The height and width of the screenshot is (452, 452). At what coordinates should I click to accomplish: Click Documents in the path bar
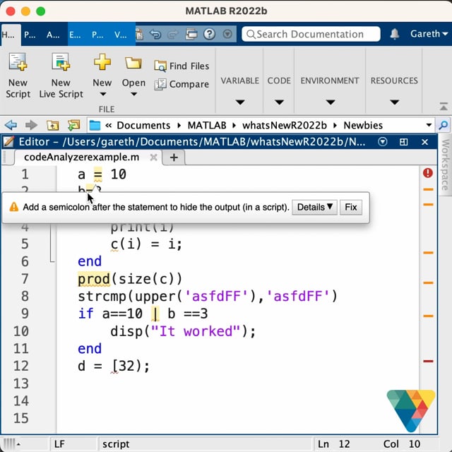point(143,126)
